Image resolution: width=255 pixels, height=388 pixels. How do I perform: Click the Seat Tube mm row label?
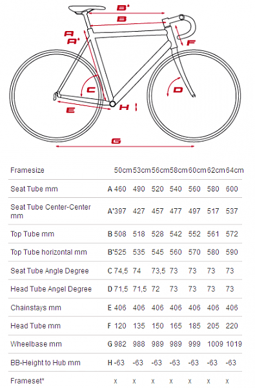tap(34, 189)
